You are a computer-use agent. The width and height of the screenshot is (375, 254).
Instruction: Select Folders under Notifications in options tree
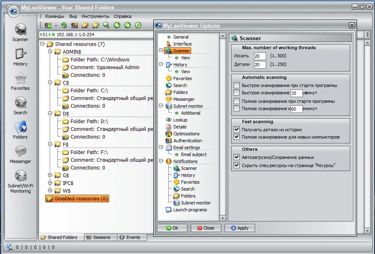tap(185, 196)
